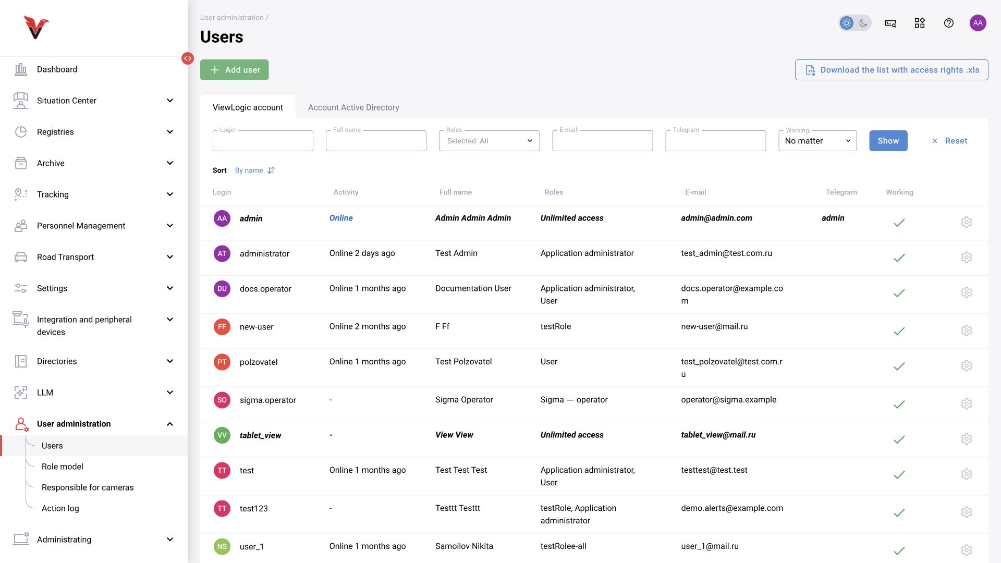Toggle sort order By name
This screenshot has height=563, width=1001.
click(255, 170)
